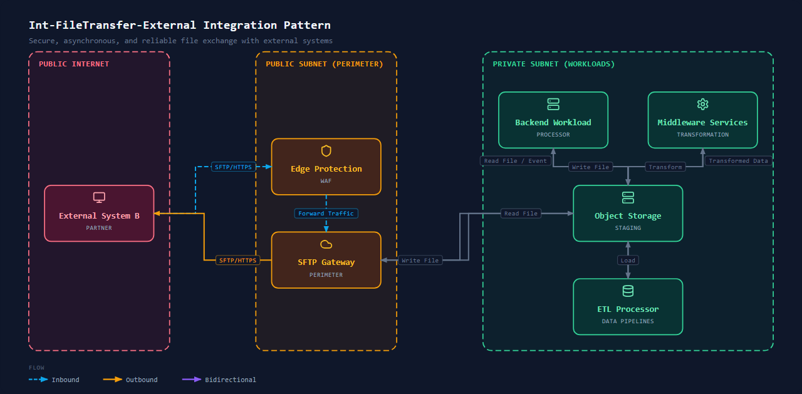This screenshot has height=394, width=802.
Task: Click the PUBLIC INTERNET zone heading
Action: 74,64
